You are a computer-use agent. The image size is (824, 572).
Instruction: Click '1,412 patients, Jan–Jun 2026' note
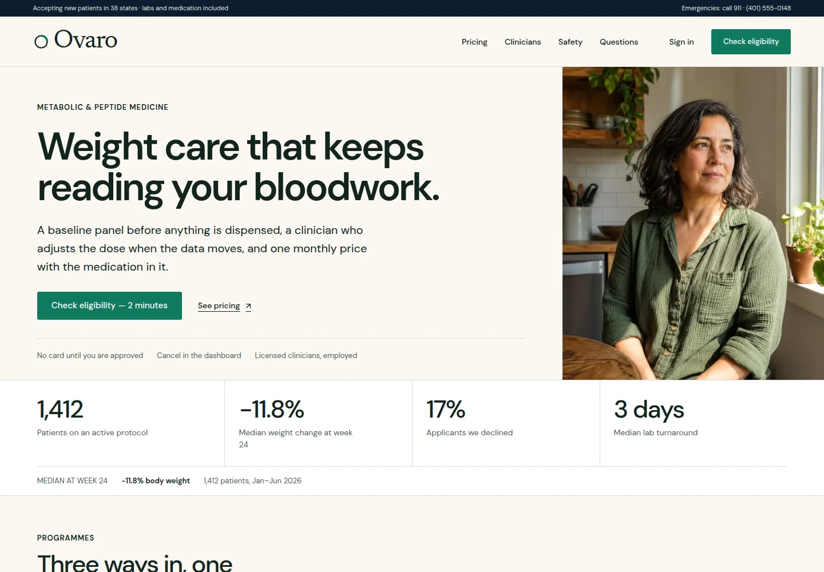click(x=252, y=480)
